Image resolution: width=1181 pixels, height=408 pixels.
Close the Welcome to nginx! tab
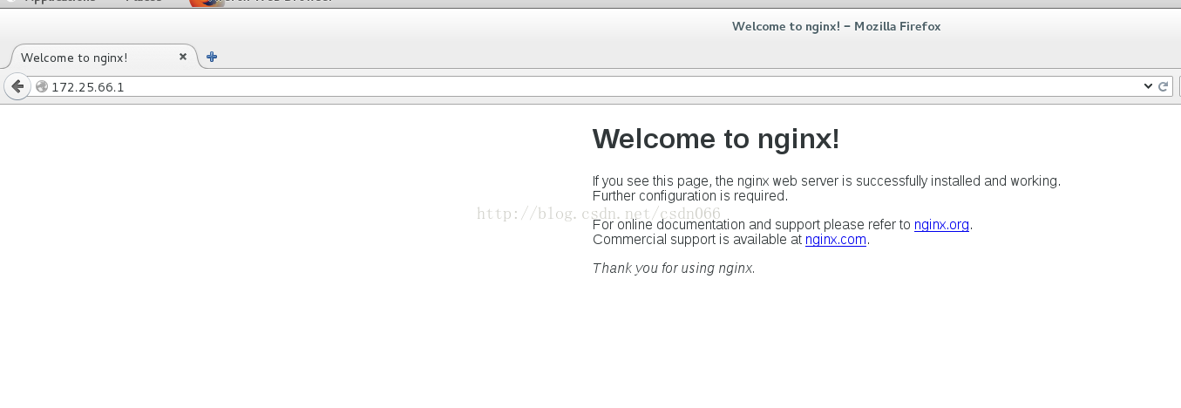(183, 57)
